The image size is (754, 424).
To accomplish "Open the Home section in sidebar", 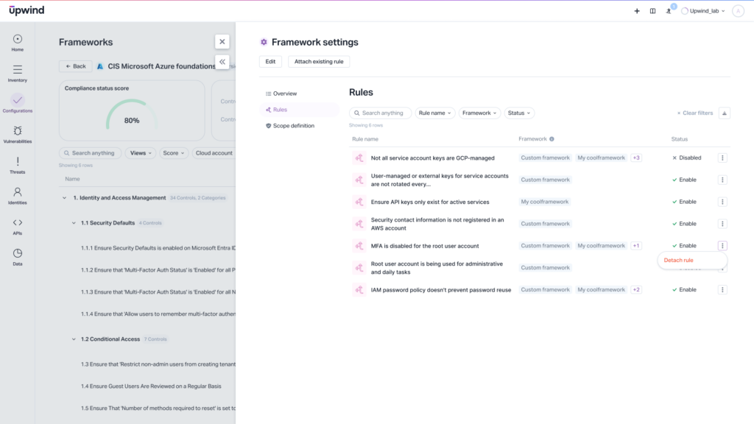I will [x=18, y=43].
